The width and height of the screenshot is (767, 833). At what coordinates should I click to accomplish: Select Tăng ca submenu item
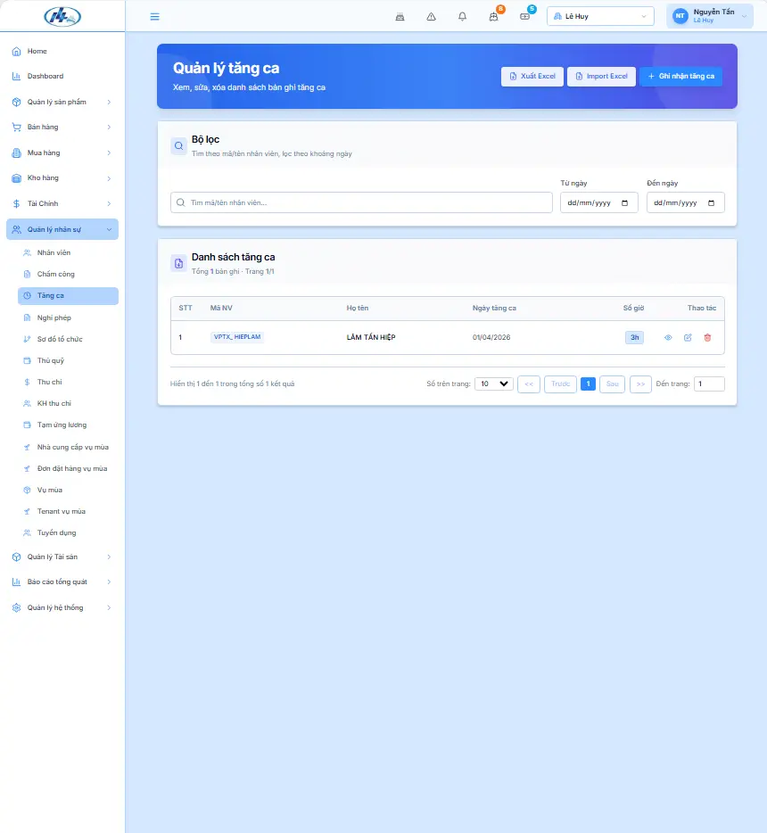68,296
